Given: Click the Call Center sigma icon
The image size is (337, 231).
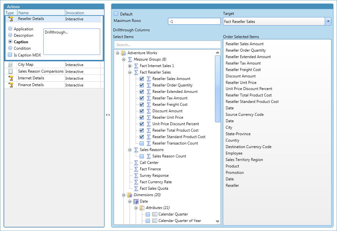Looking at the screenshot, I should point(136,163).
